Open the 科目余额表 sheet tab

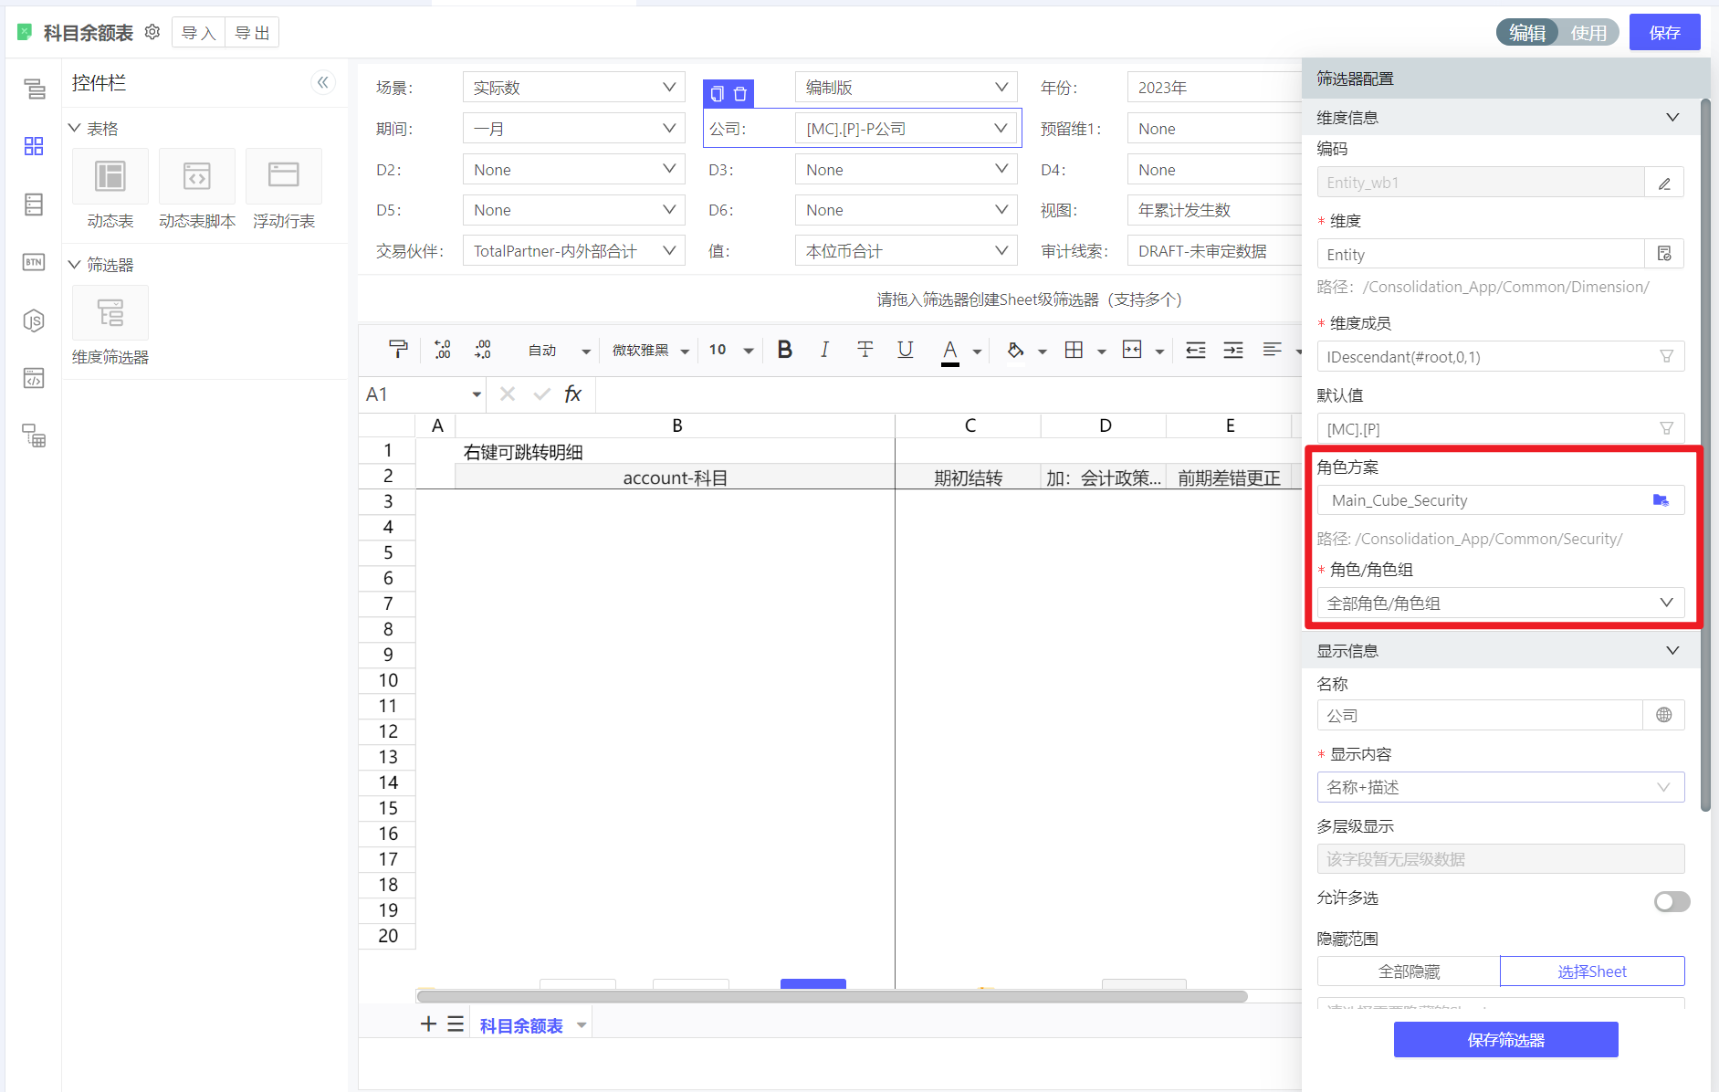[521, 1025]
